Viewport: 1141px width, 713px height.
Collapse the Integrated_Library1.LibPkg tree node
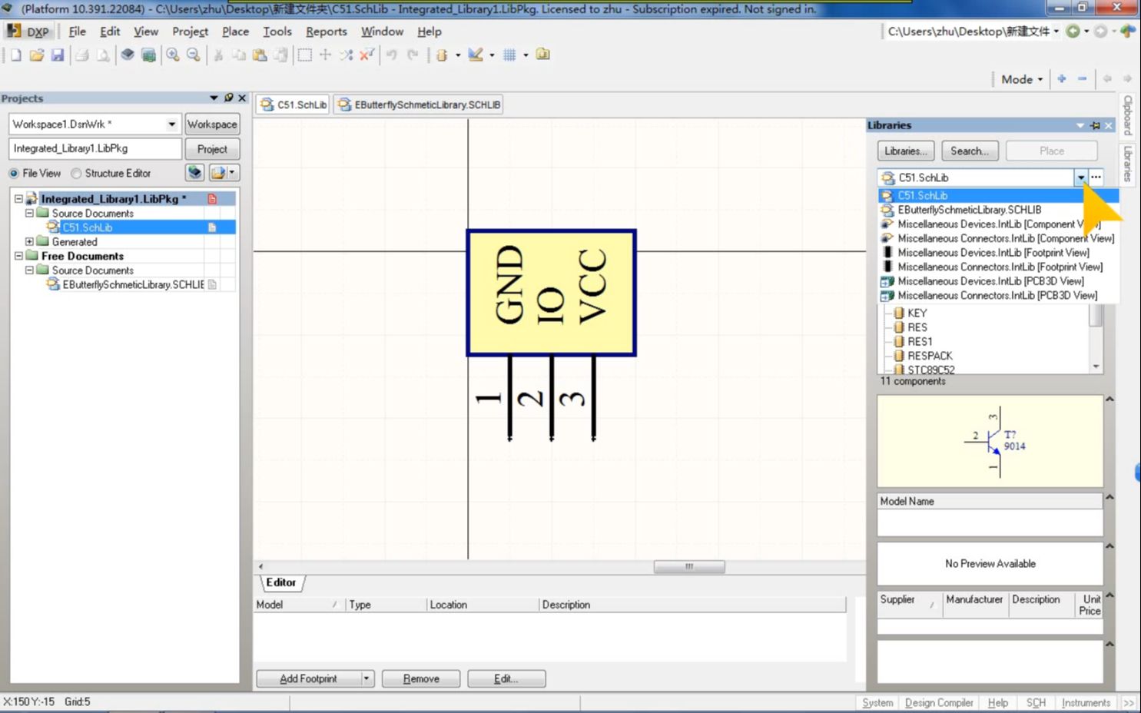pyautogui.click(x=18, y=199)
